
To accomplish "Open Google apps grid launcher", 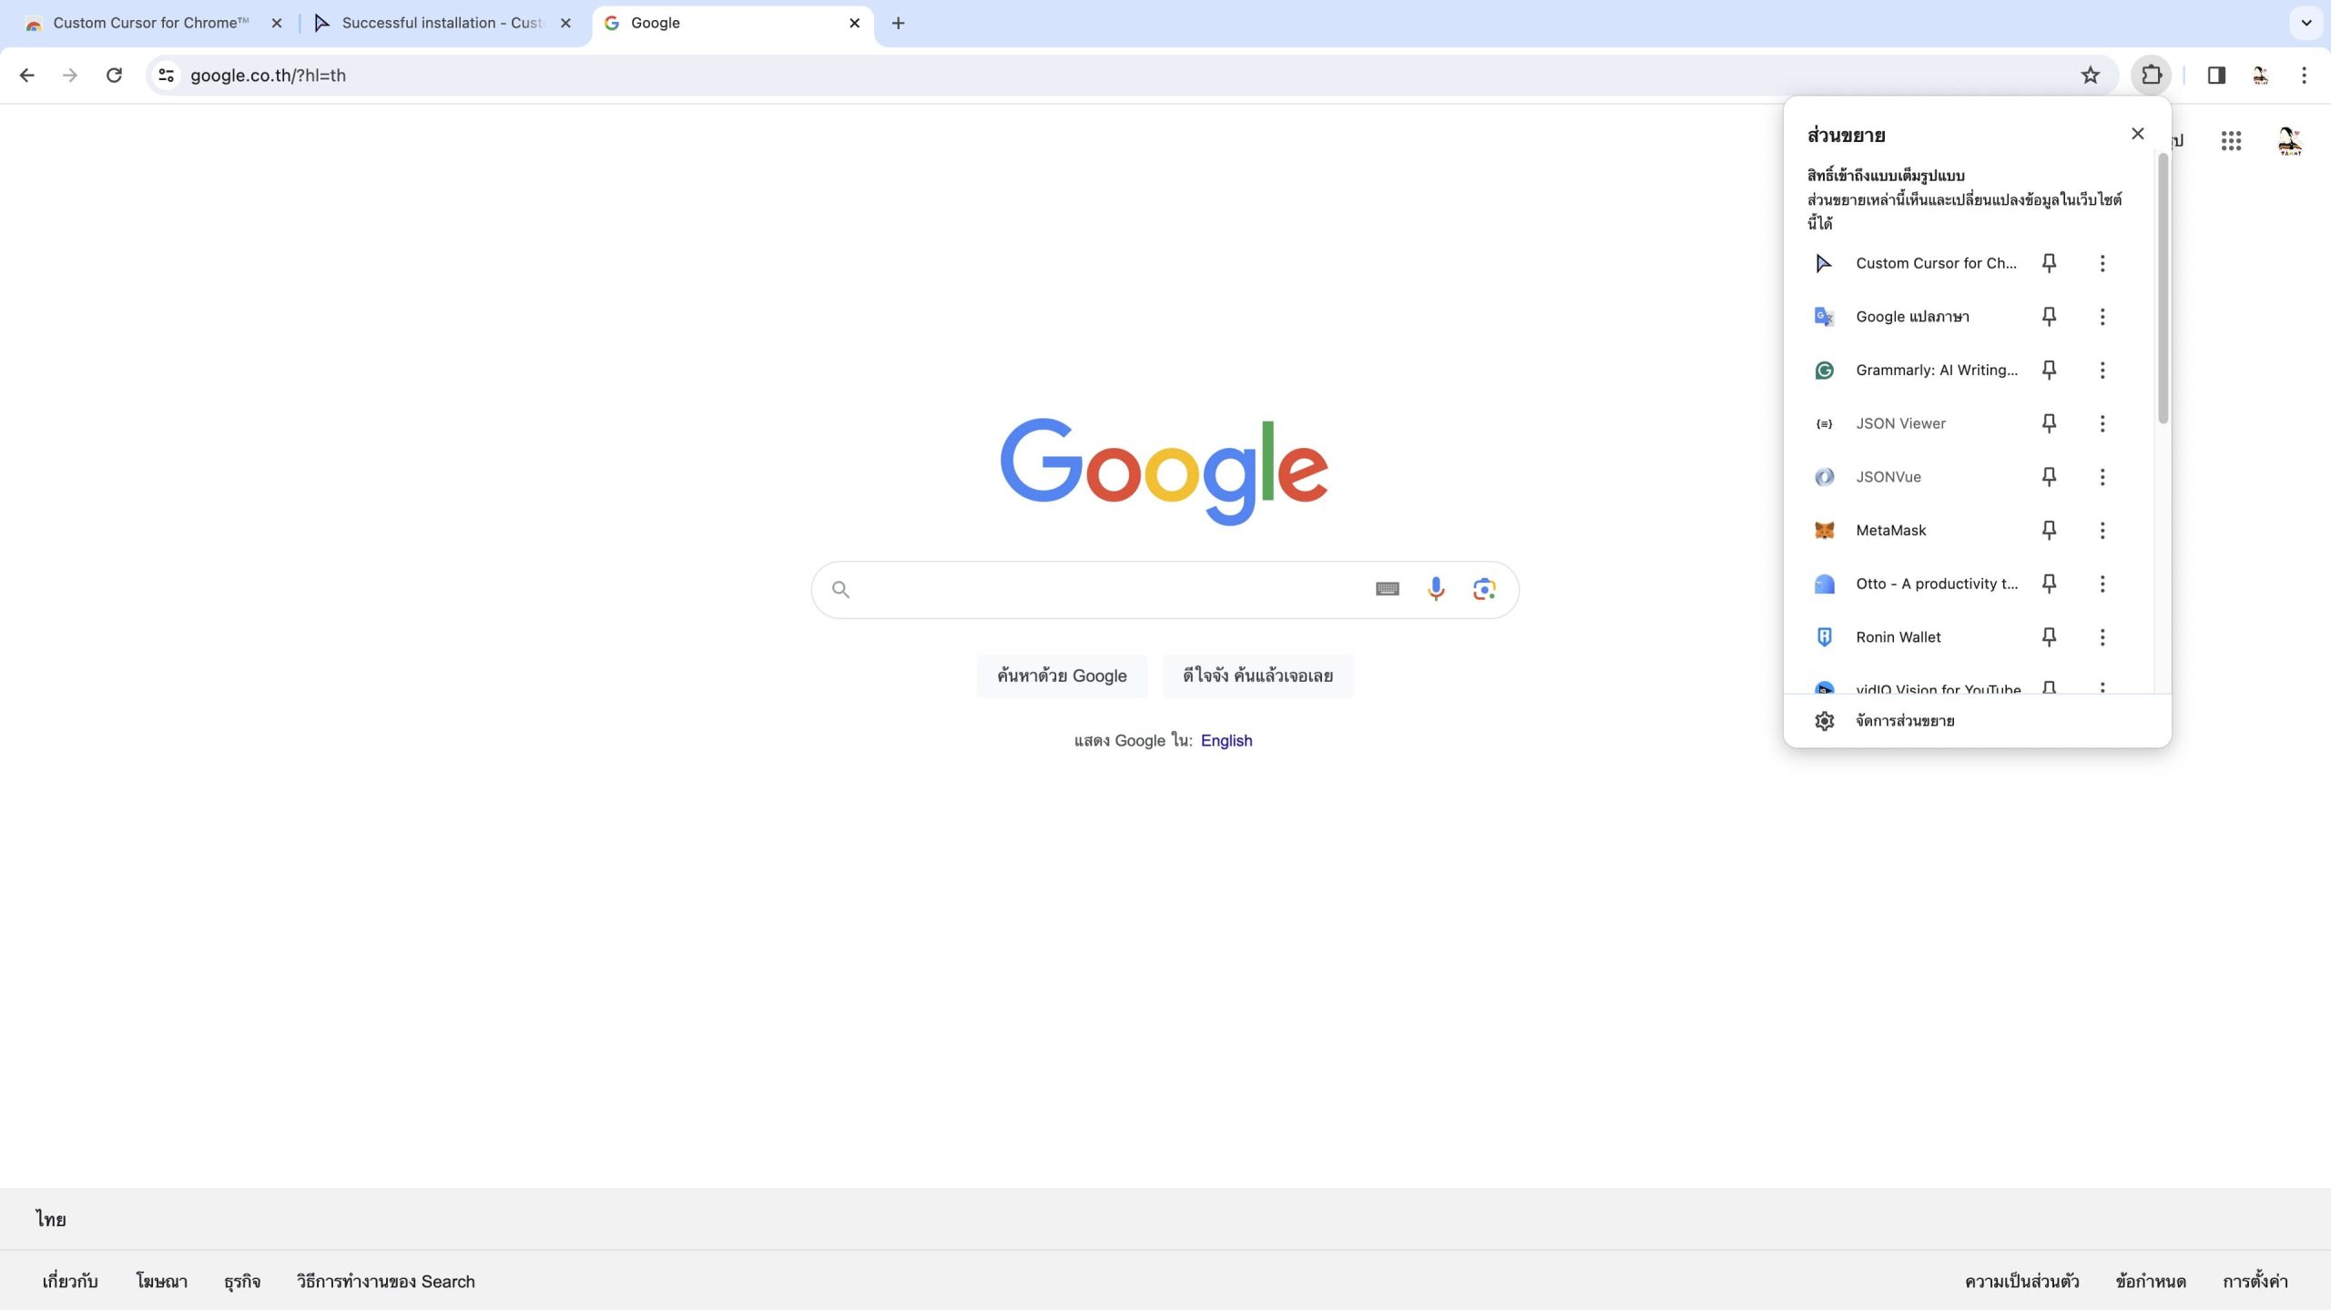I will (x=2231, y=140).
